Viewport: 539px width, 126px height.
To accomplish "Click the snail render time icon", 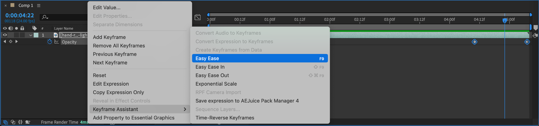I will [28, 122].
